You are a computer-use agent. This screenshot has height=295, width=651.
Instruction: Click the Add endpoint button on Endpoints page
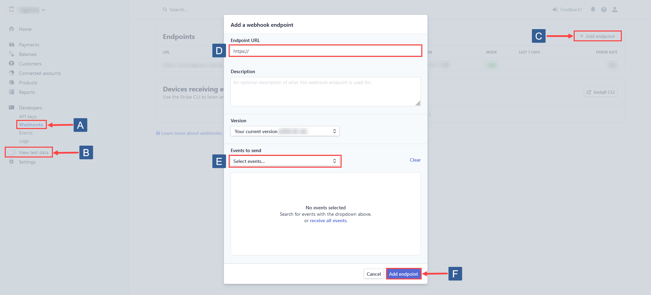pyautogui.click(x=597, y=36)
